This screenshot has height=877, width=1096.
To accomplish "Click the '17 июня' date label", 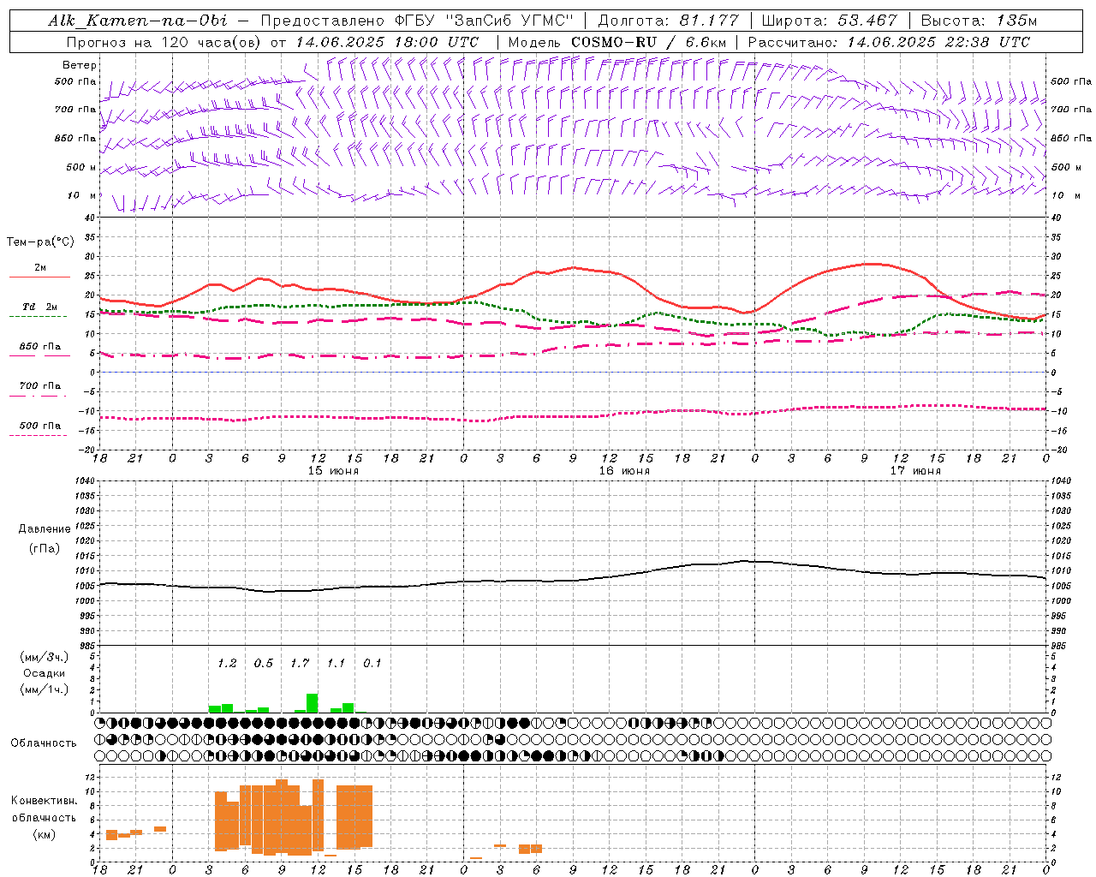I will 915,471.
